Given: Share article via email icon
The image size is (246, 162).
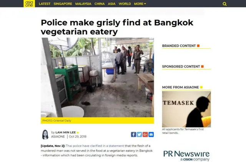Looking at the screenshot, I should pyautogui.click(x=151, y=134).
